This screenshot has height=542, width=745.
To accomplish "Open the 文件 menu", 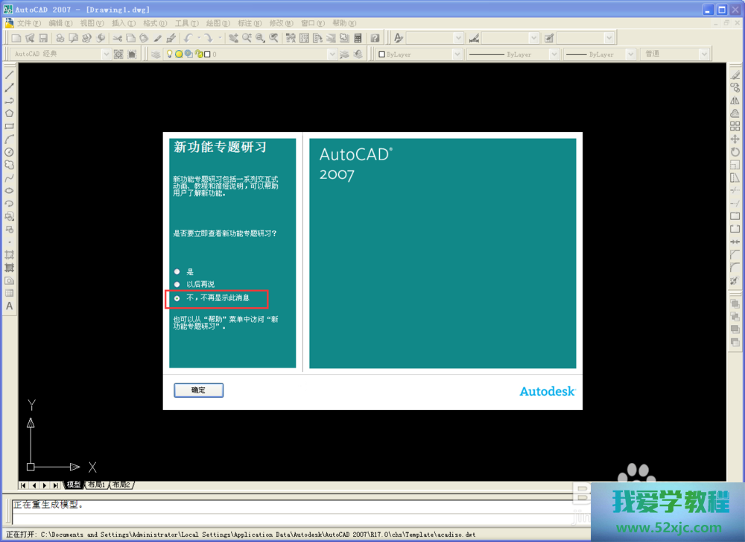I will pos(29,23).
